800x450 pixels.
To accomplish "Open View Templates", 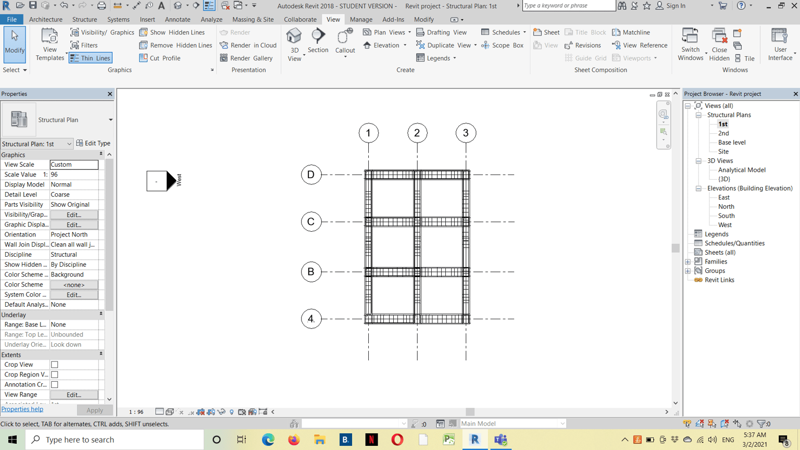I will point(49,45).
